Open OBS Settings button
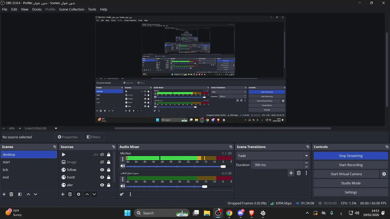The image size is (390, 219). coord(351,192)
